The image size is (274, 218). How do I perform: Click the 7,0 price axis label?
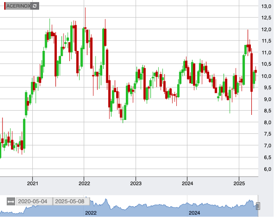coord(267,146)
